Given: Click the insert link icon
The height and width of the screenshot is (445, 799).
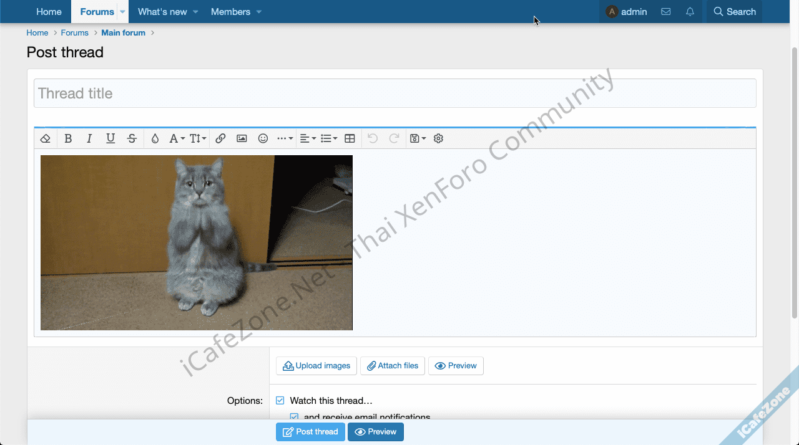Looking at the screenshot, I should coord(220,138).
